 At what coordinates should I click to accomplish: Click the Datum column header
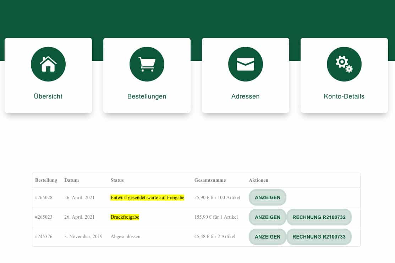(71, 180)
